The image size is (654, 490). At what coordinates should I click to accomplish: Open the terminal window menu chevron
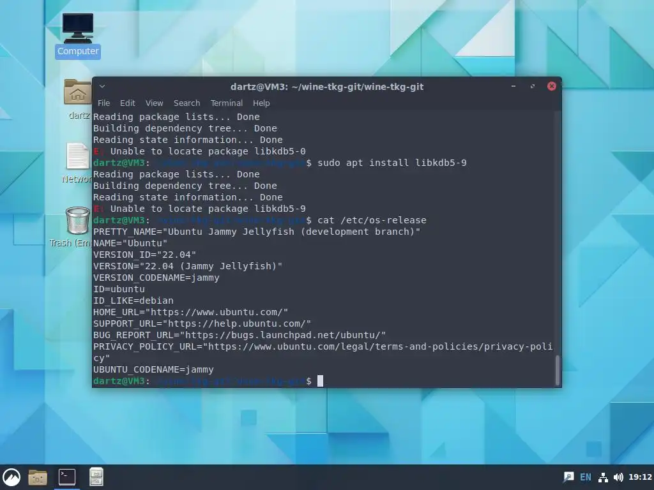pos(102,86)
